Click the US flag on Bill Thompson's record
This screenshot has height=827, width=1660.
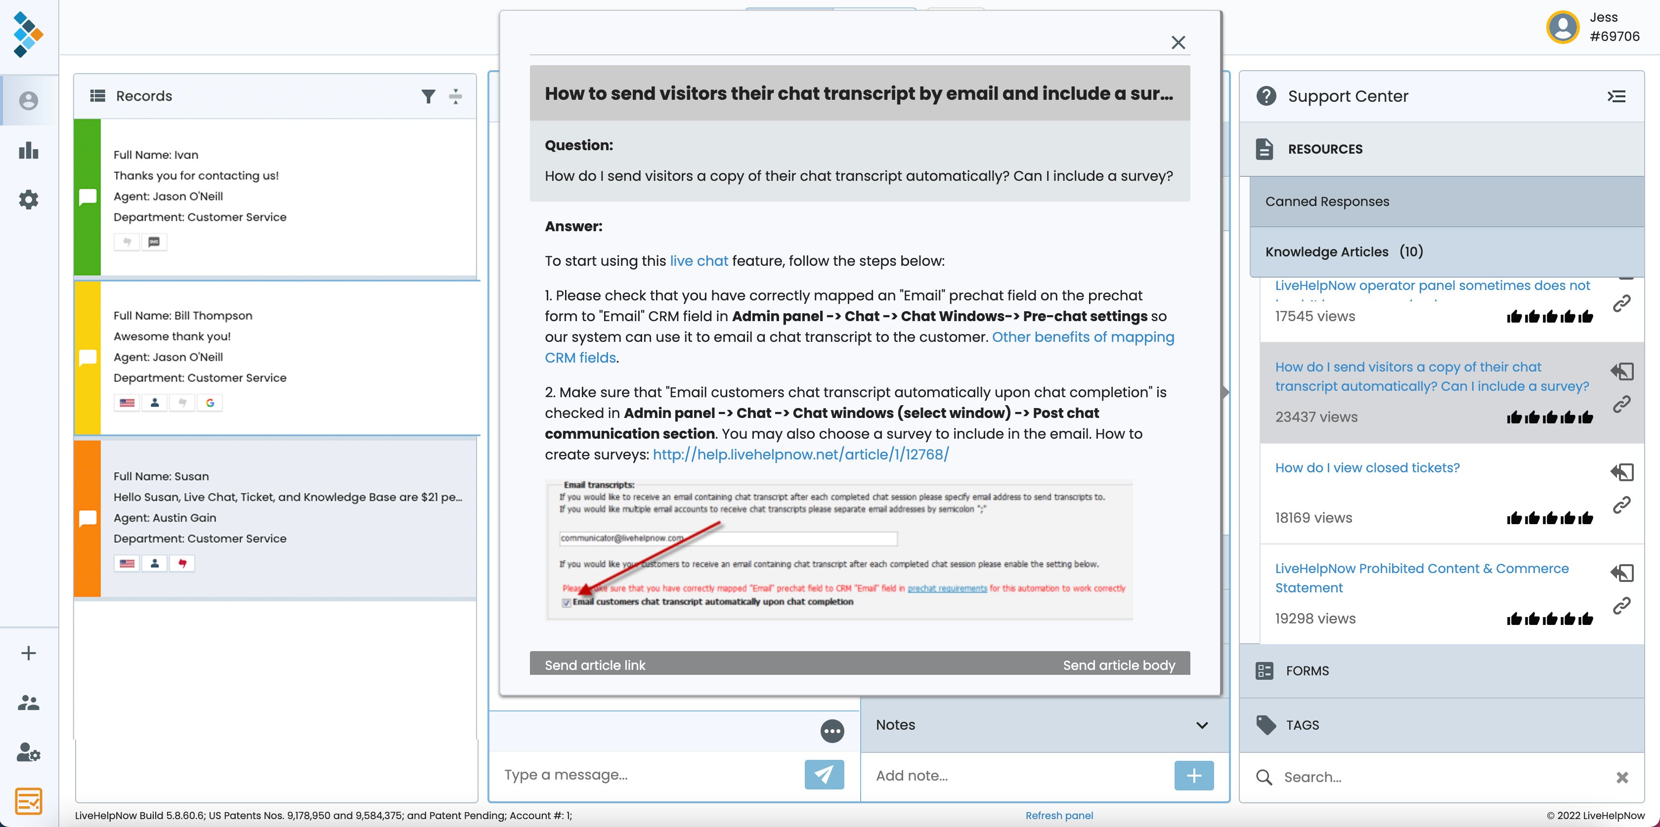pyautogui.click(x=127, y=403)
